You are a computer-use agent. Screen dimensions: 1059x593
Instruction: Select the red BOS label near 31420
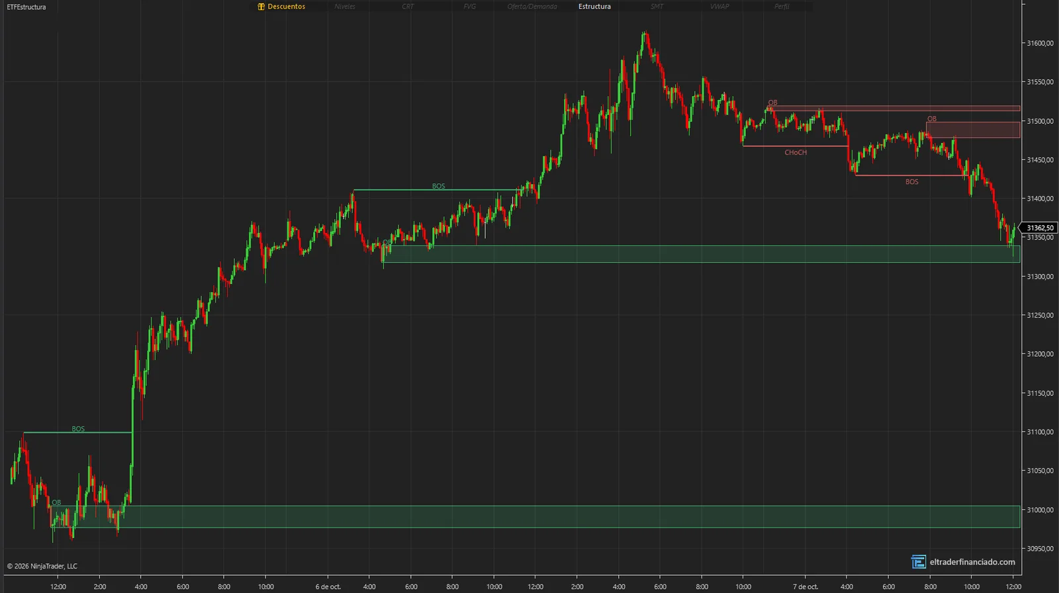[912, 182]
